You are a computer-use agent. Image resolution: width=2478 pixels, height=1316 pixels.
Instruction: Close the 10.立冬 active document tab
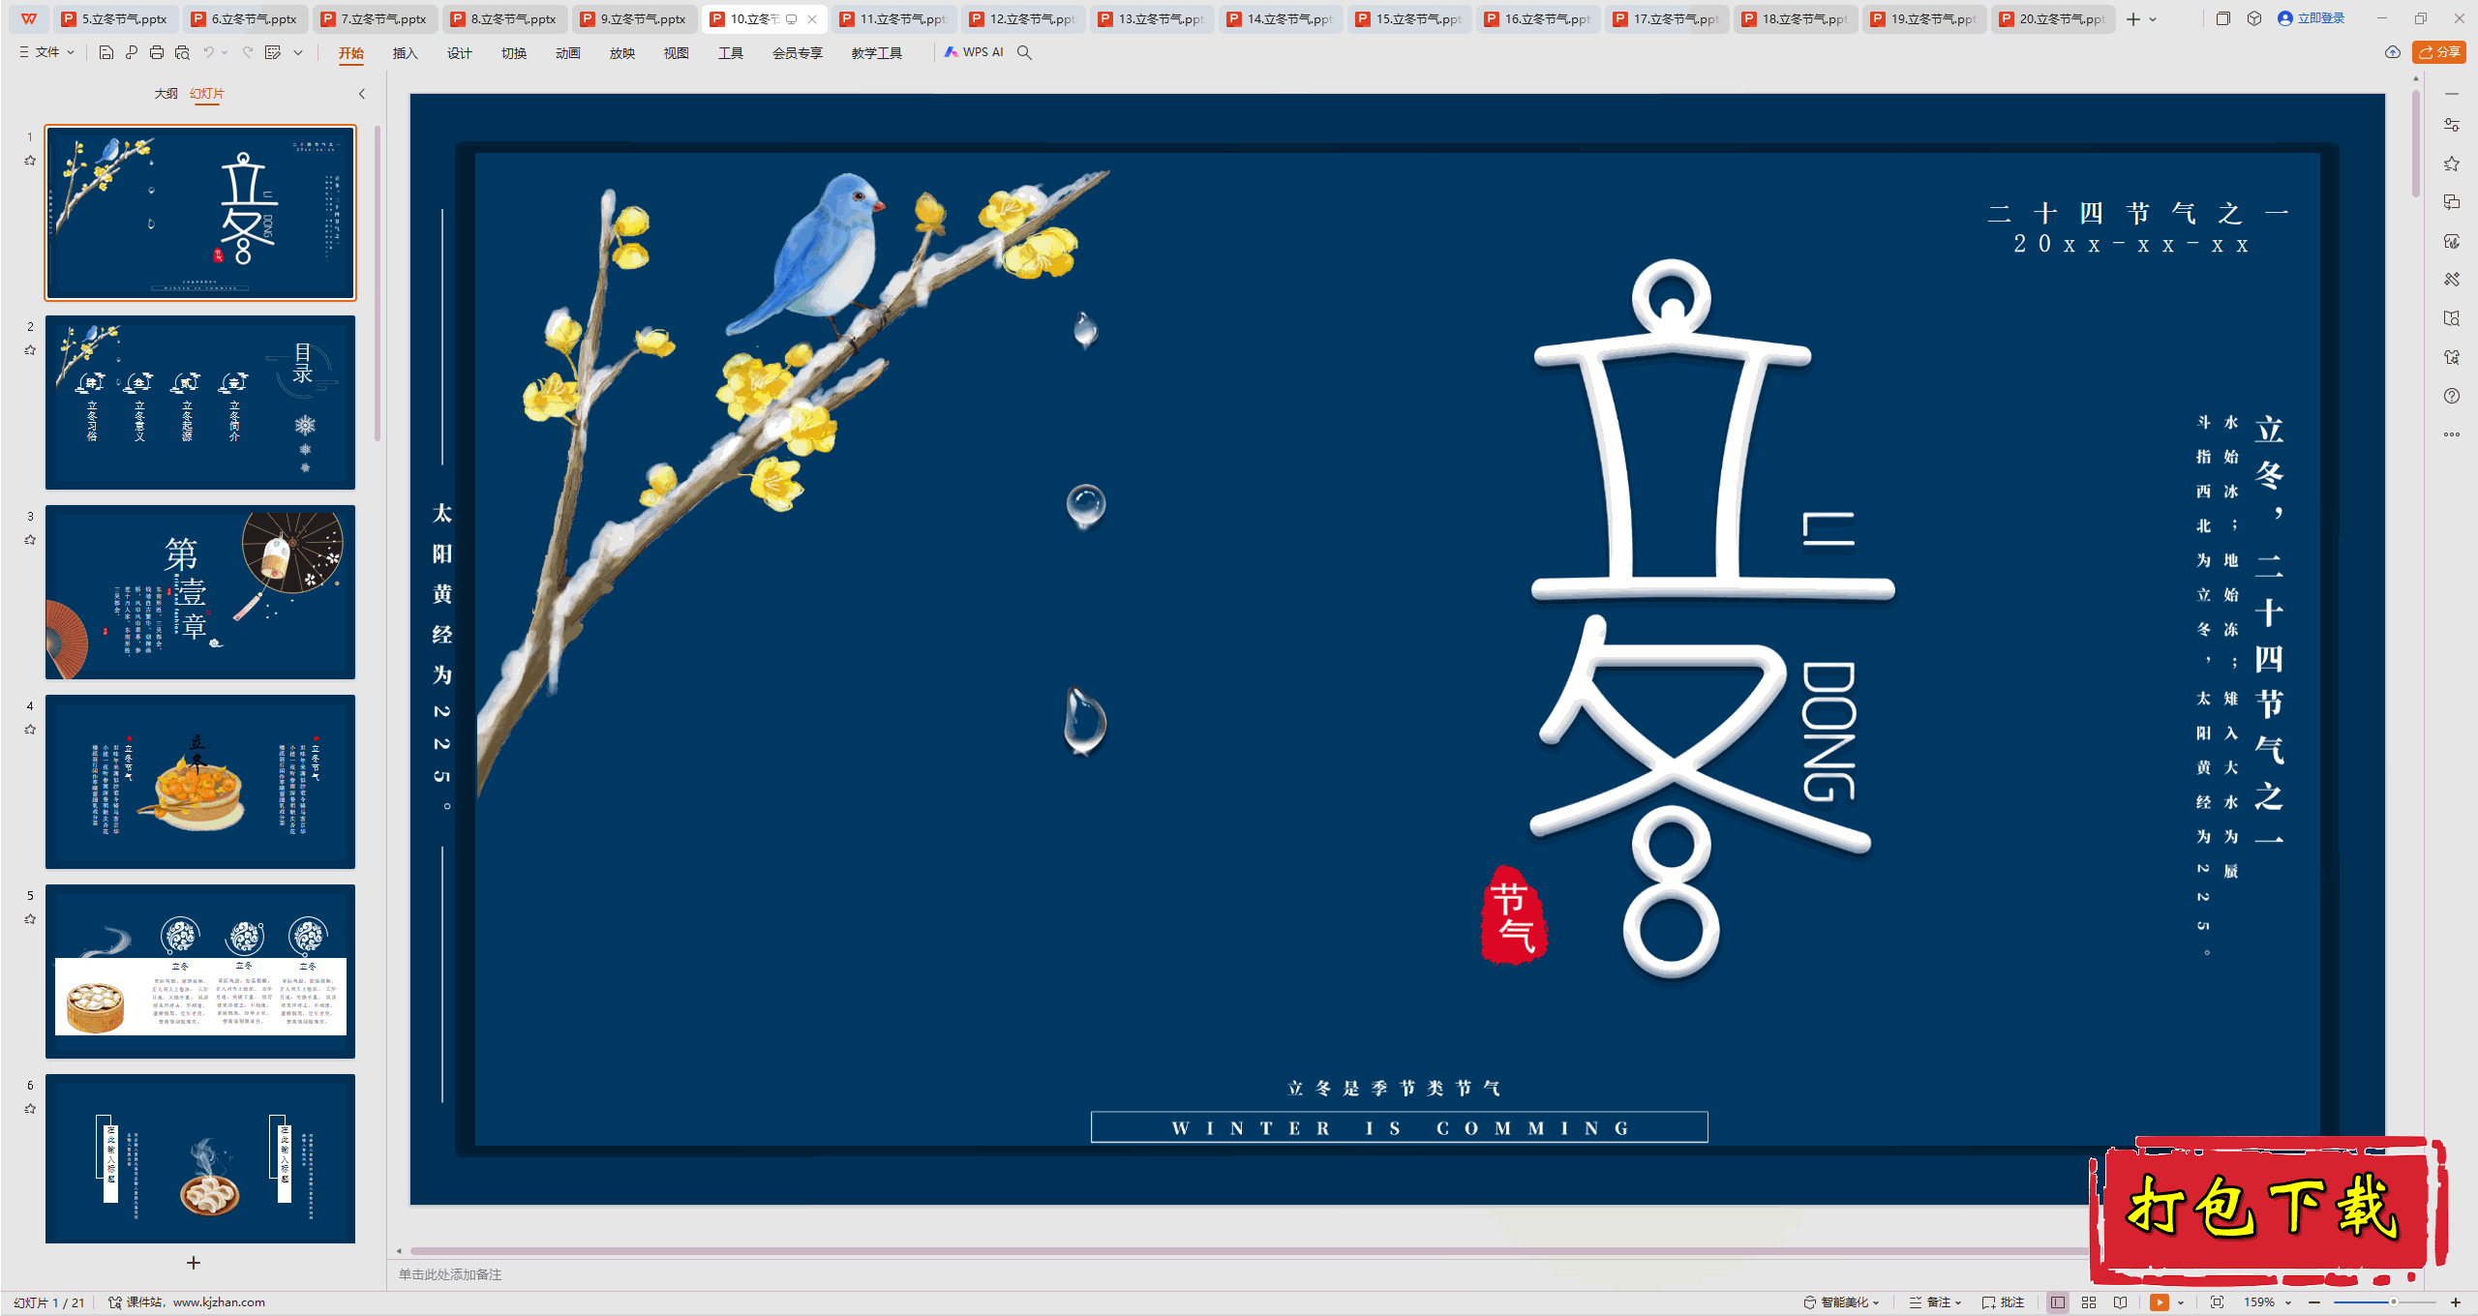[x=812, y=19]
